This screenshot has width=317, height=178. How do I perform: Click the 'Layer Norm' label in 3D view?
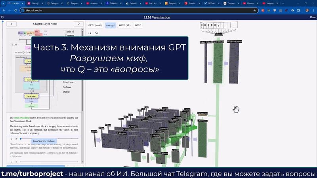click(x=202, y=121)
